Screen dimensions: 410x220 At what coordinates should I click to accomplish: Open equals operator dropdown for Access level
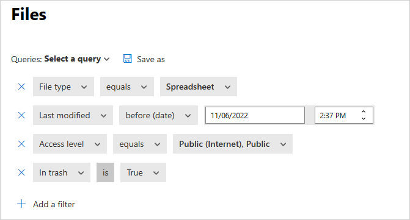(x=140, y=144)
